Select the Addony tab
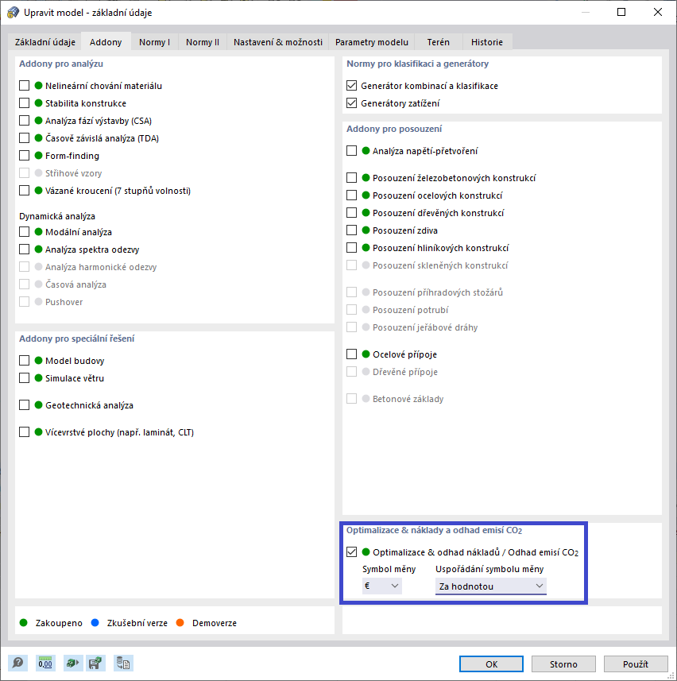The height and width of the screenshot is (681, 677). (x=106, y=41)
